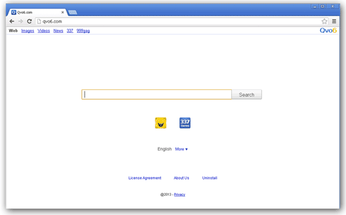This screenshot has width=346, height=215.
Task: Click the forward navigation arrow
Action: pos(21,21)
